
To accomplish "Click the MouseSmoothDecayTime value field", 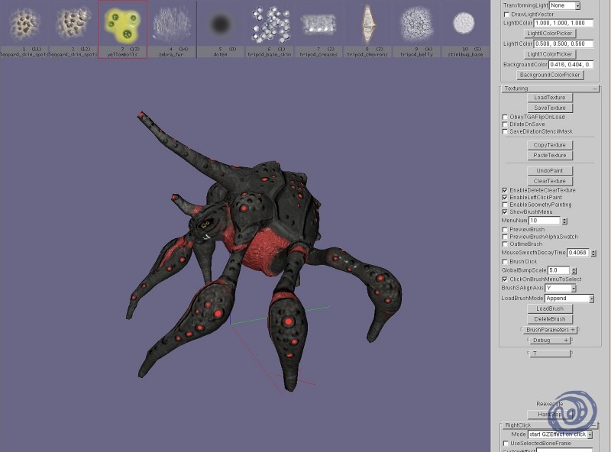I will pyautogui.click(x=578, y=253).
